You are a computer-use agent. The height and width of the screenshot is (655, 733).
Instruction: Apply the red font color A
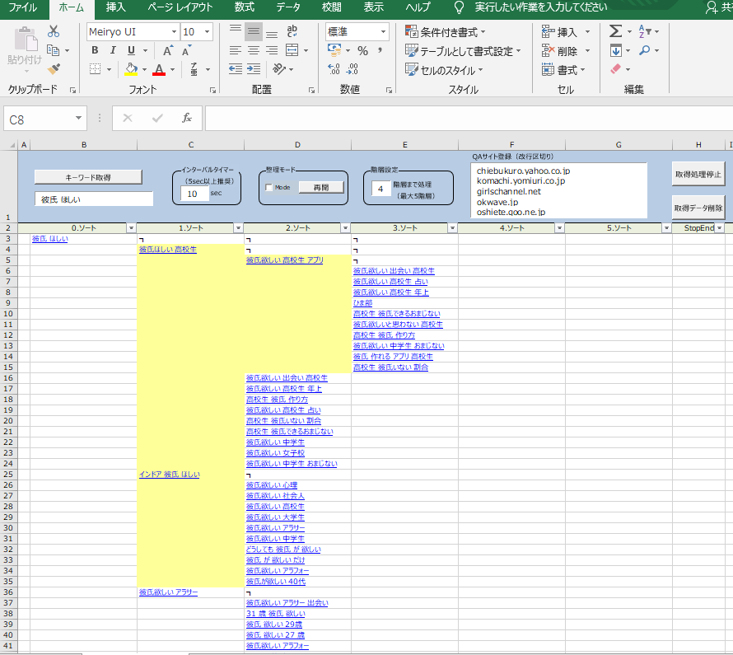point(160,69)
